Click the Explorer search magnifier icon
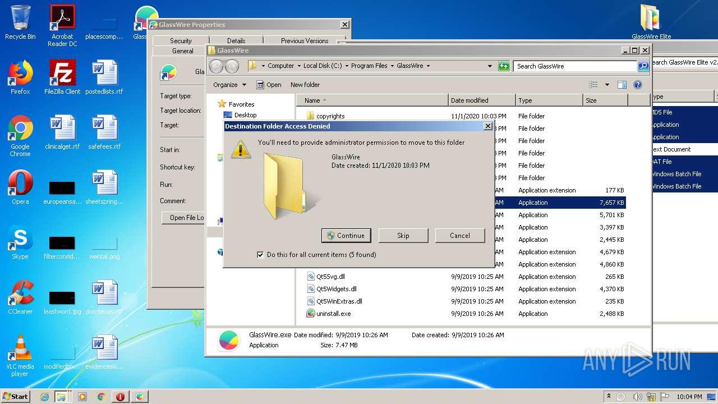 (643, 66)
